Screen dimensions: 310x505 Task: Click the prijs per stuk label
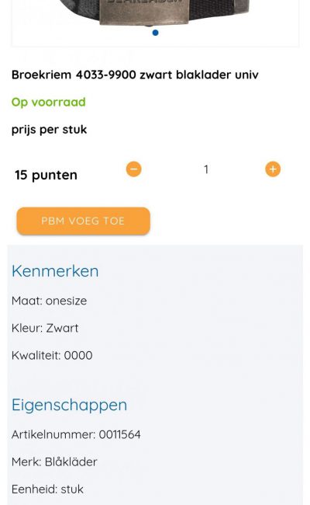[49, 130]
